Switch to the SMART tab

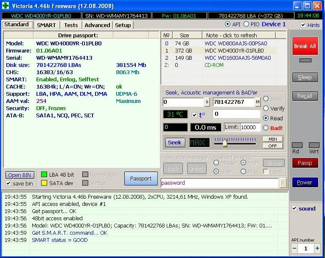[x=46, y=25]
